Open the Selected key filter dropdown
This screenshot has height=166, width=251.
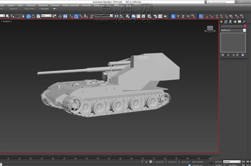pos(232,162)
